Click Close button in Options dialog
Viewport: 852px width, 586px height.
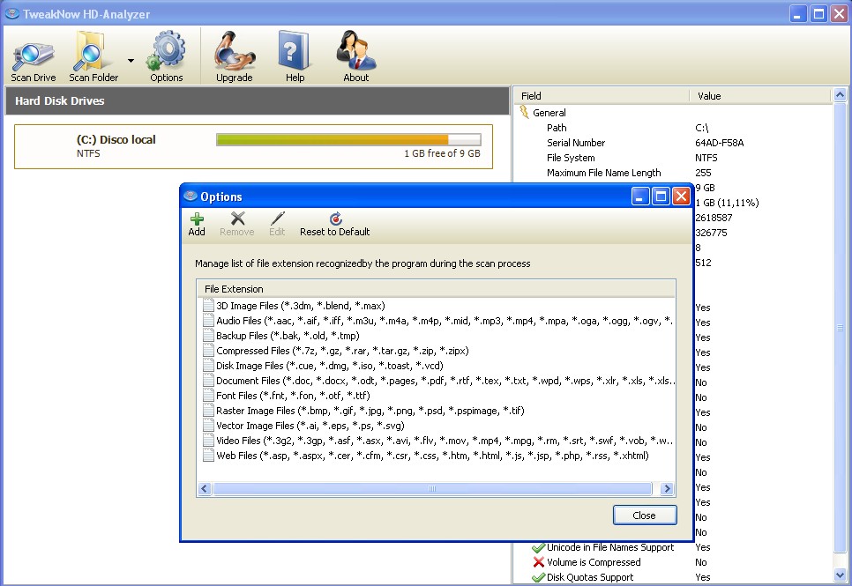pyautogui.click(x=645, y=516)
